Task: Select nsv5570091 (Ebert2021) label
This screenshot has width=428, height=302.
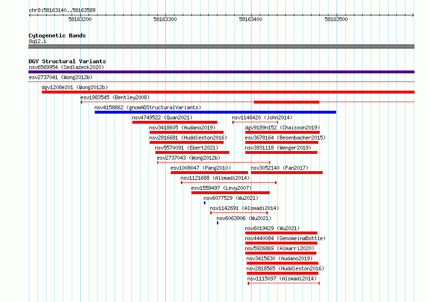Action: [x=187, y=148]
